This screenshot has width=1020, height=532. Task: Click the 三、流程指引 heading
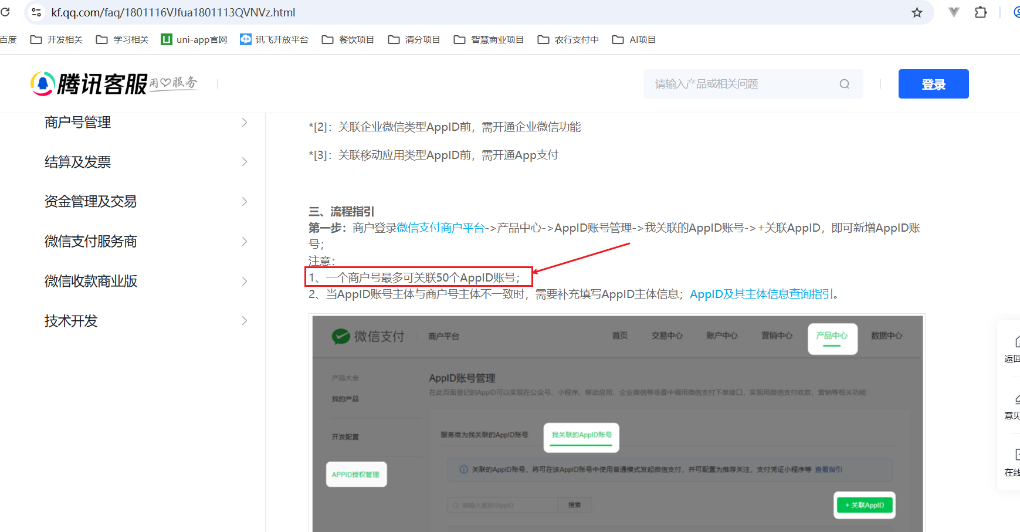click(341, 211)
